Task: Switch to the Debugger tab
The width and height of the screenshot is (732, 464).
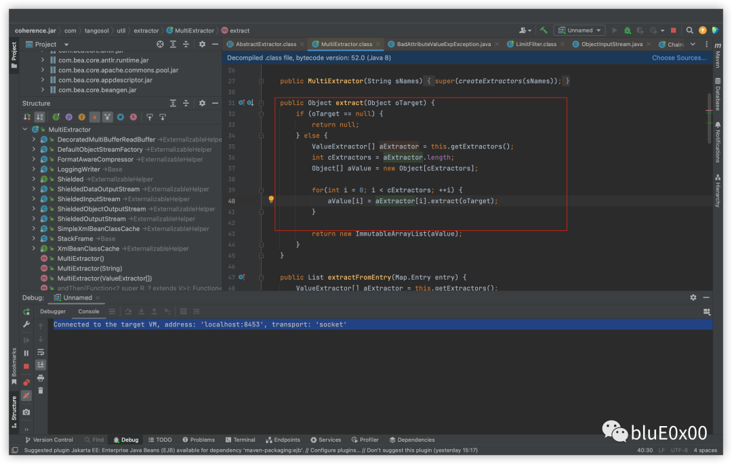Action: [53, 312]
